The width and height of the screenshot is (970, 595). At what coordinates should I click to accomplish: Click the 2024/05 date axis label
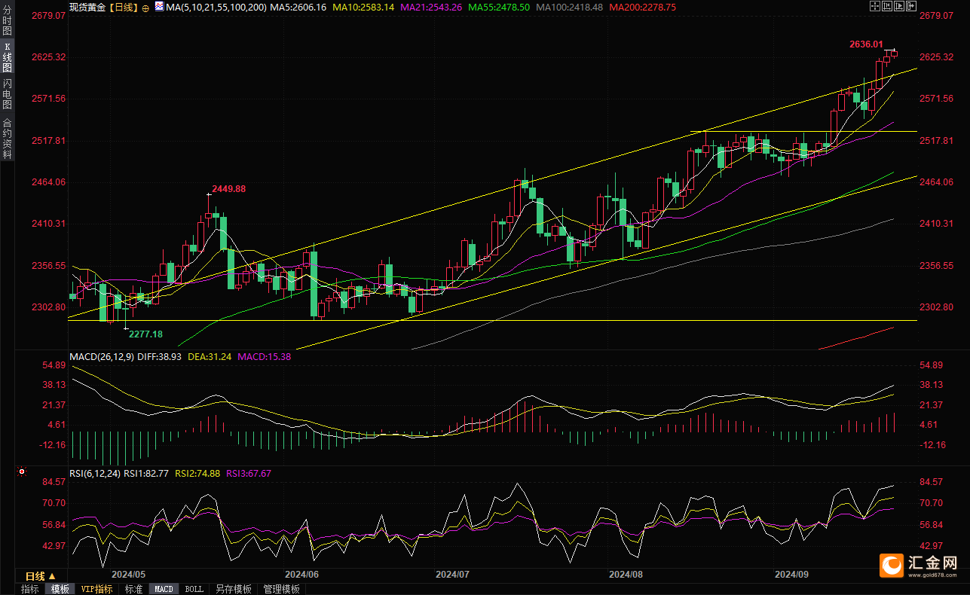pyautogui.click(x=128, y=574)
